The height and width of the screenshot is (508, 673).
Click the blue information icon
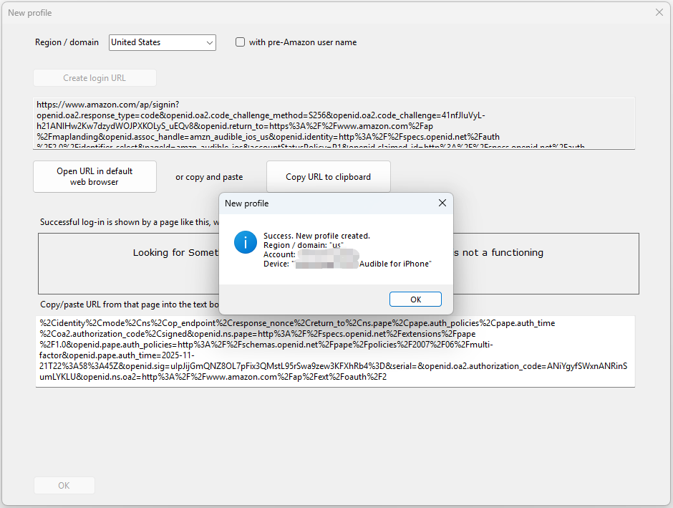point(246,242)
